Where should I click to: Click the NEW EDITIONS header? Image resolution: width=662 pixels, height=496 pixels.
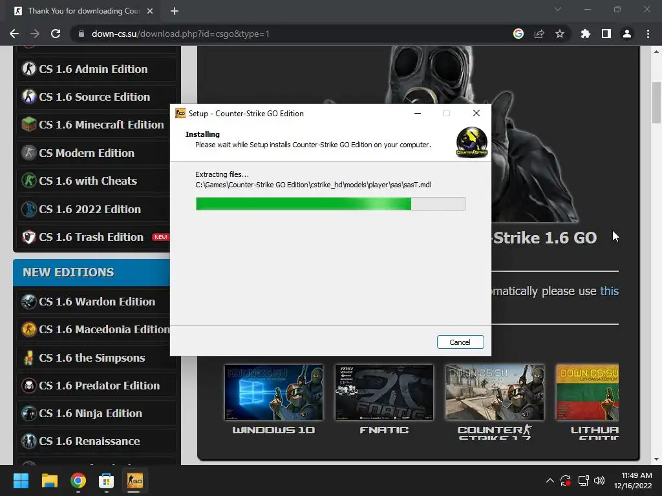tap(91, 273)
